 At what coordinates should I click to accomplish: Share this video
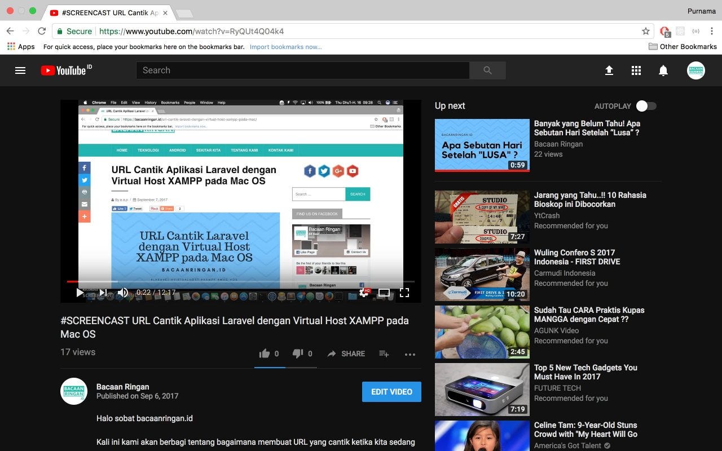tap(346, 353)
